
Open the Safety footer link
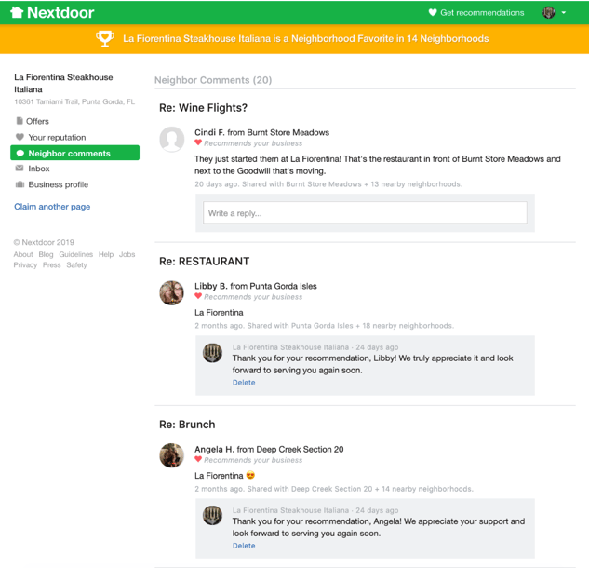tap(76, 265)
